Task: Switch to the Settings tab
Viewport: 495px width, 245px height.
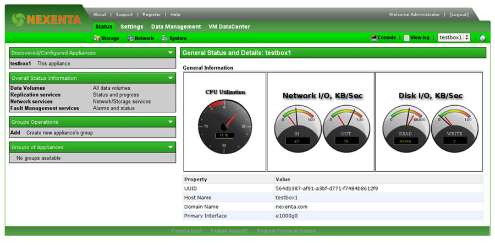Action: [131, 26]
